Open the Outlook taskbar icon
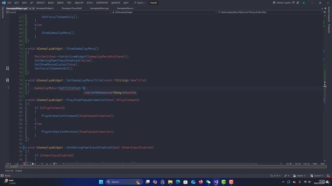The height and width of the screenshot is (186, 332). 193,182
